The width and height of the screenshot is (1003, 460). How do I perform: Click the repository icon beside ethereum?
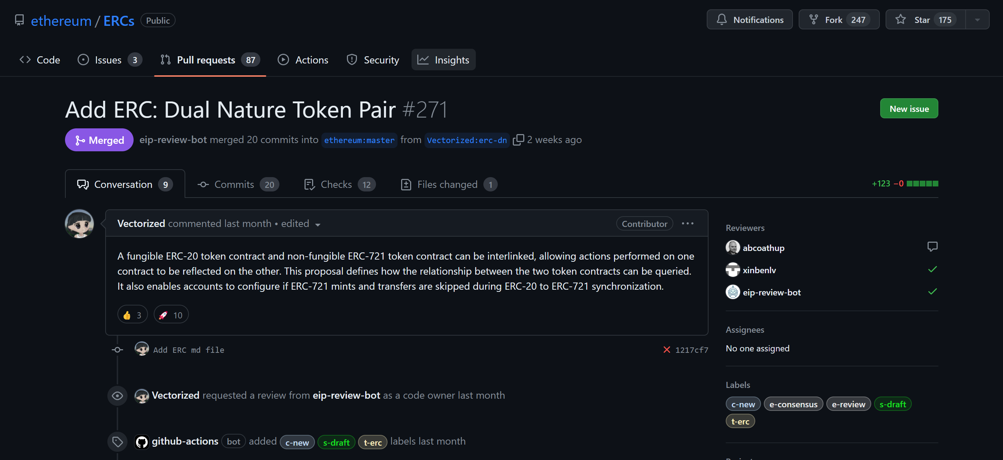(x=19, y=20)
